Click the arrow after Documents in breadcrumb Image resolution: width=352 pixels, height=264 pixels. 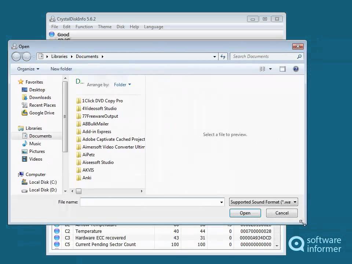[x=102, y=56]
